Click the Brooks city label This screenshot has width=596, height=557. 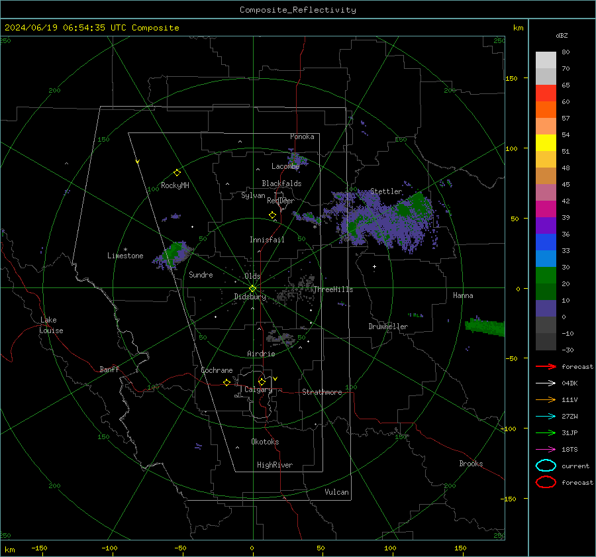point(471,464)
